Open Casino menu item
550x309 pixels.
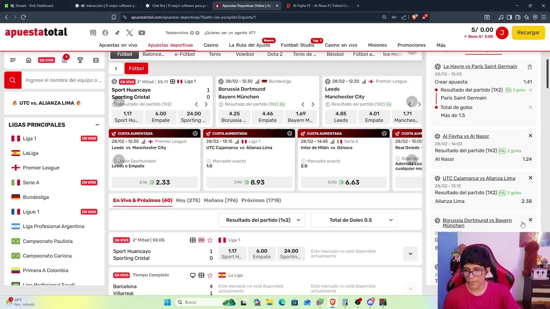(x=211, y=45)
